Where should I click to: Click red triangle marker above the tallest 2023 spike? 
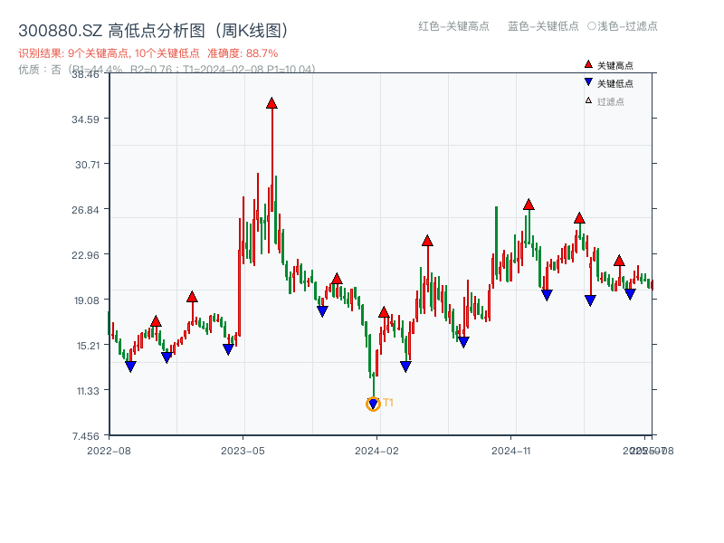pyautogui.click(x=270, y=103)
